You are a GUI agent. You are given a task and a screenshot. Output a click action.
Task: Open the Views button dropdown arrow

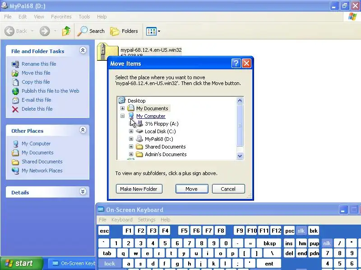coord(159,31)
